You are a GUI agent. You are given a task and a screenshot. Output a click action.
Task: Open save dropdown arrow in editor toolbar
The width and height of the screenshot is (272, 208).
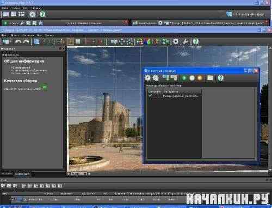pos(11,42)
